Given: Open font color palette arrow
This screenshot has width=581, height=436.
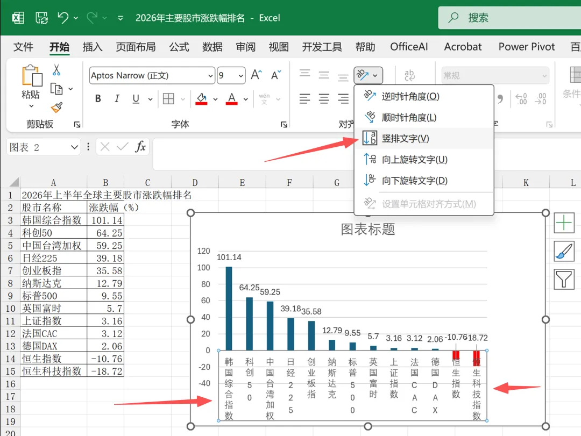Looking at the screenshot, I should tap(246, 99).
